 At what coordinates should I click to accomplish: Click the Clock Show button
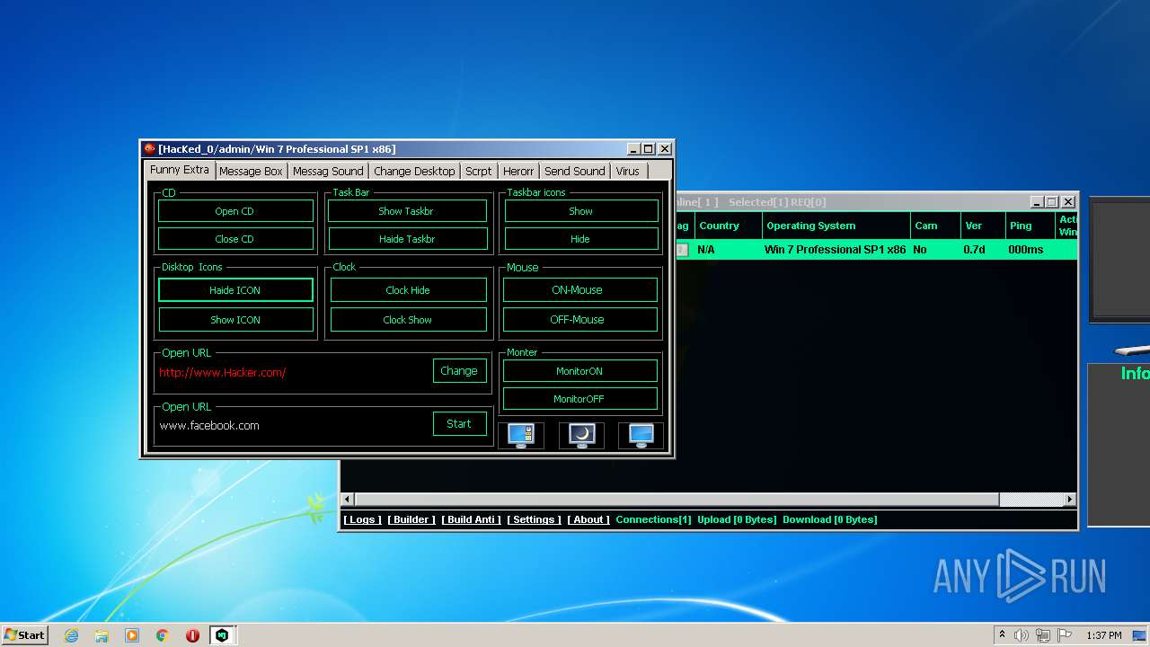click(x=409, y=320)
